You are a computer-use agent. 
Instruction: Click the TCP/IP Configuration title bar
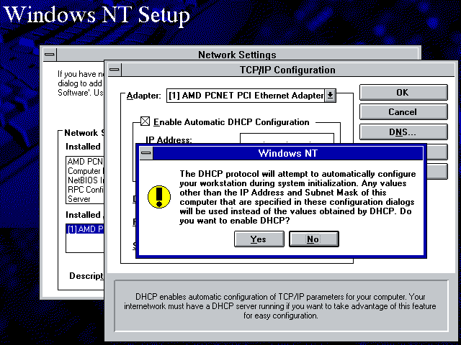tap(287, 70)
